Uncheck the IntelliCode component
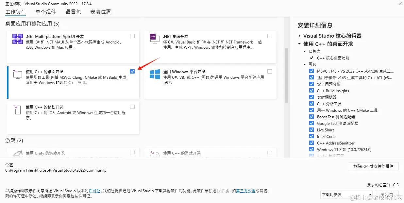Viewport: 404px width, 203px height. tap(311, 136)
